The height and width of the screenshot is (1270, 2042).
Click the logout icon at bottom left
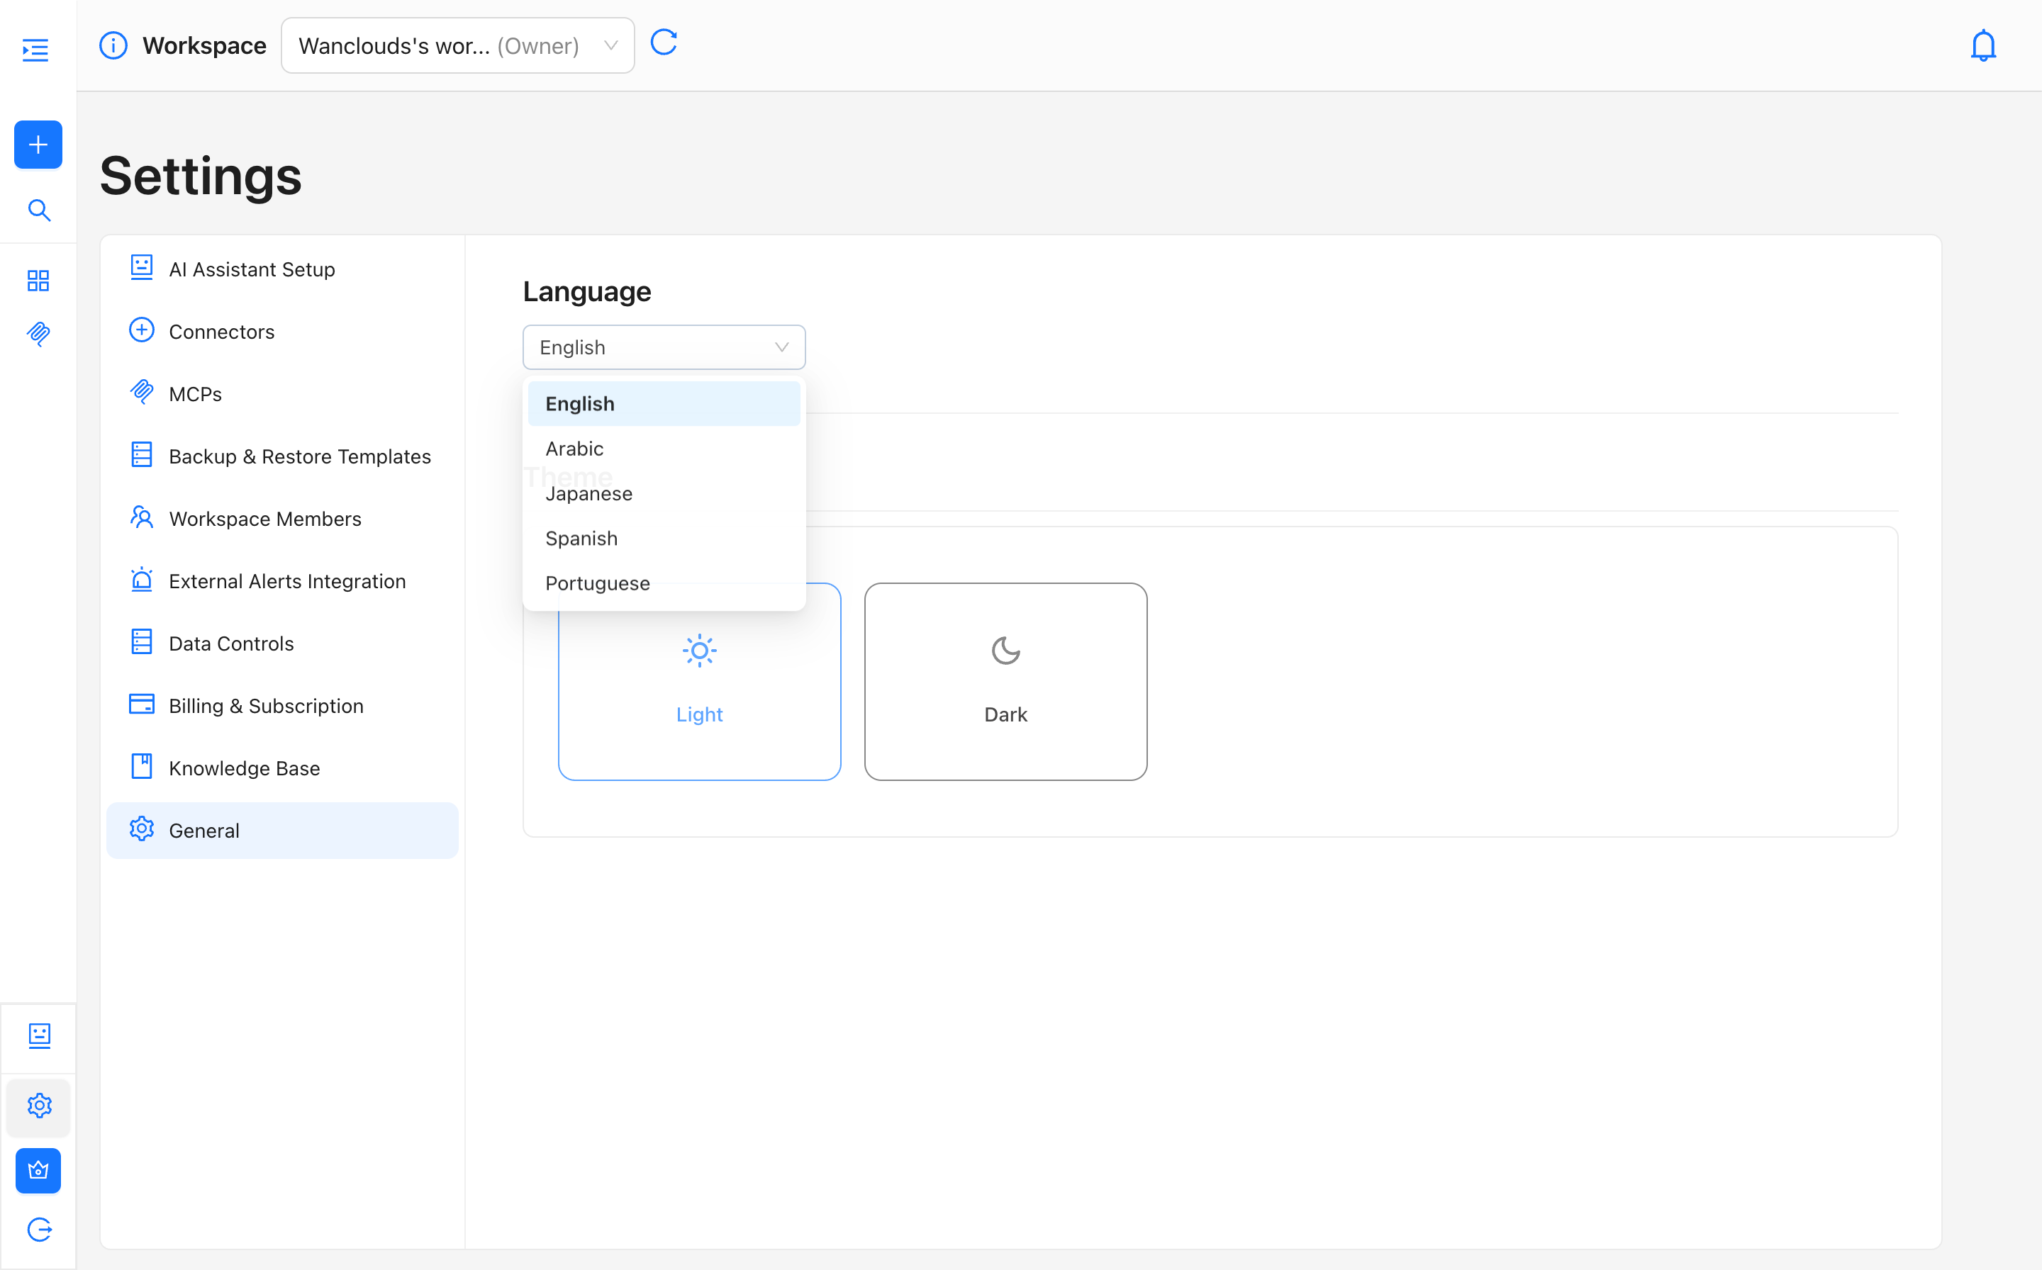[39, 1230]
